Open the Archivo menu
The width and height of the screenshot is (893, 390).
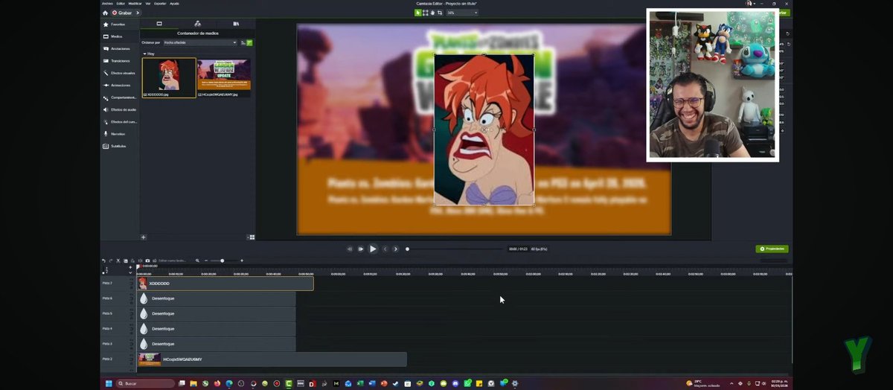106,3
